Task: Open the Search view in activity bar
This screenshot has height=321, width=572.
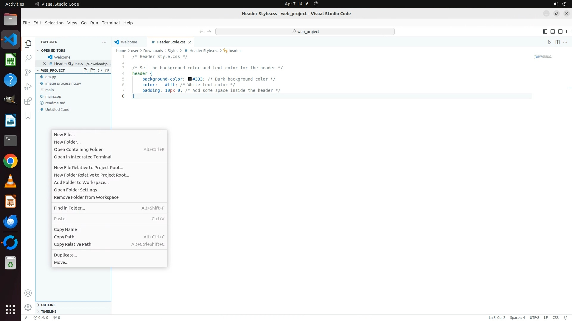Action: pos(28,58)
